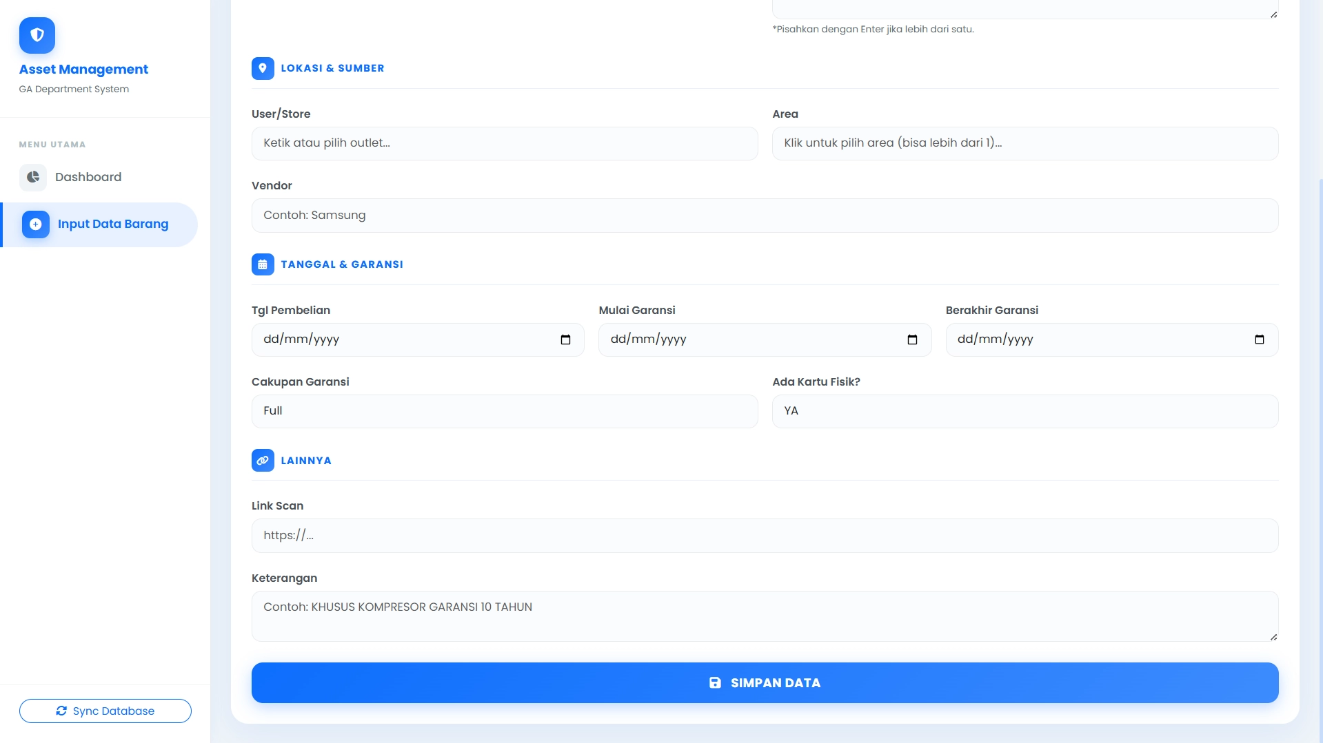The width and height of the screenshot is (1323, 743).
Task: Click the Area field label
Action: click(x=785, y=114)
